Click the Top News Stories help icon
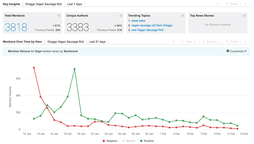 (x=244, y=16)
